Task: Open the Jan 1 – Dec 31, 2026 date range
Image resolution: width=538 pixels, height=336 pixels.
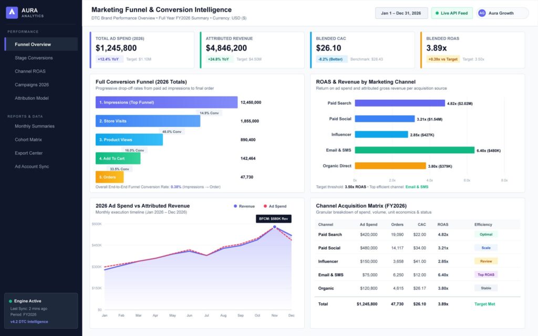Action: 401,13
